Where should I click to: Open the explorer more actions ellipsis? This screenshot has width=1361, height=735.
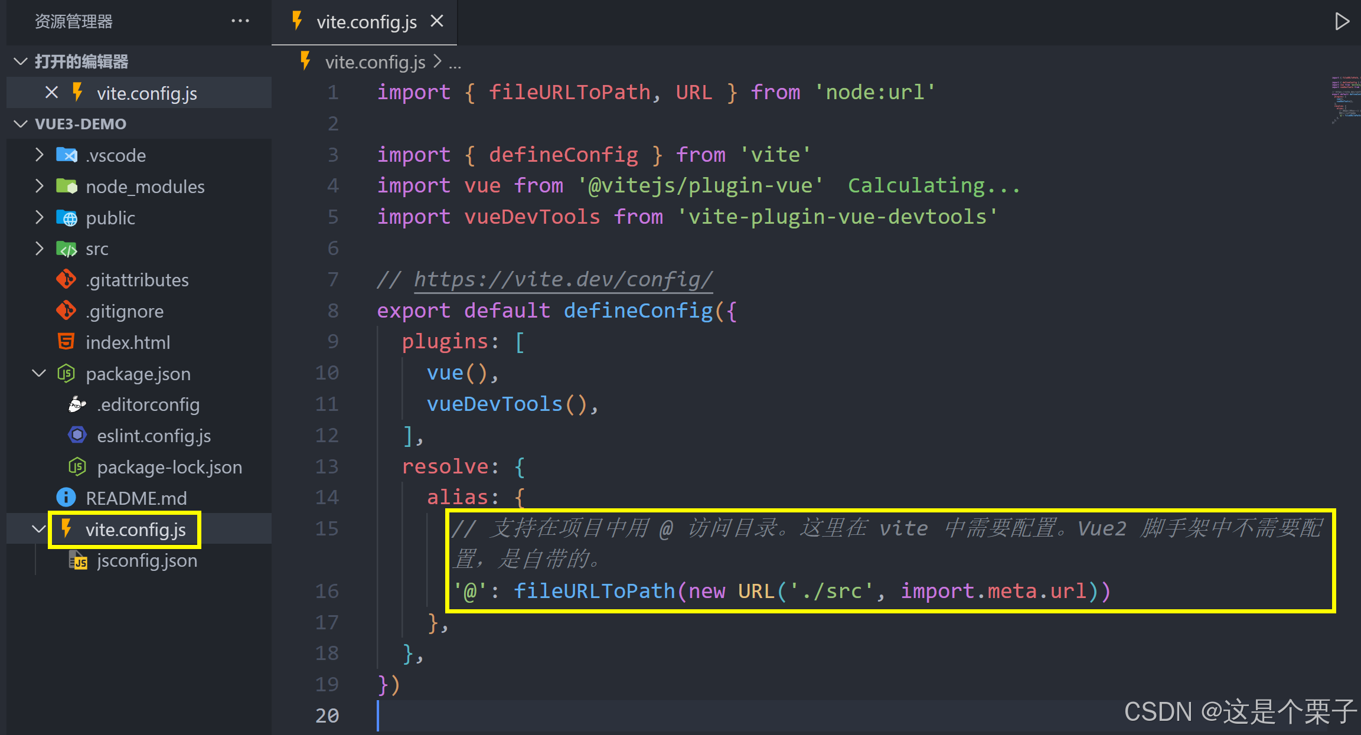[240, 21]
